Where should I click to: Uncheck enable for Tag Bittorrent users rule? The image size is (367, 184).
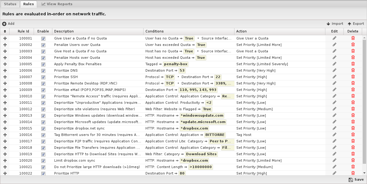pos(43,135)
